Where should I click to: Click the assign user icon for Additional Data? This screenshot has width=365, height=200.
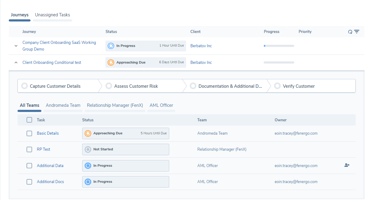coord(347,165)
